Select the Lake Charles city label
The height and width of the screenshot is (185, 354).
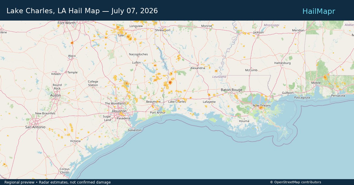click(177, 102)
